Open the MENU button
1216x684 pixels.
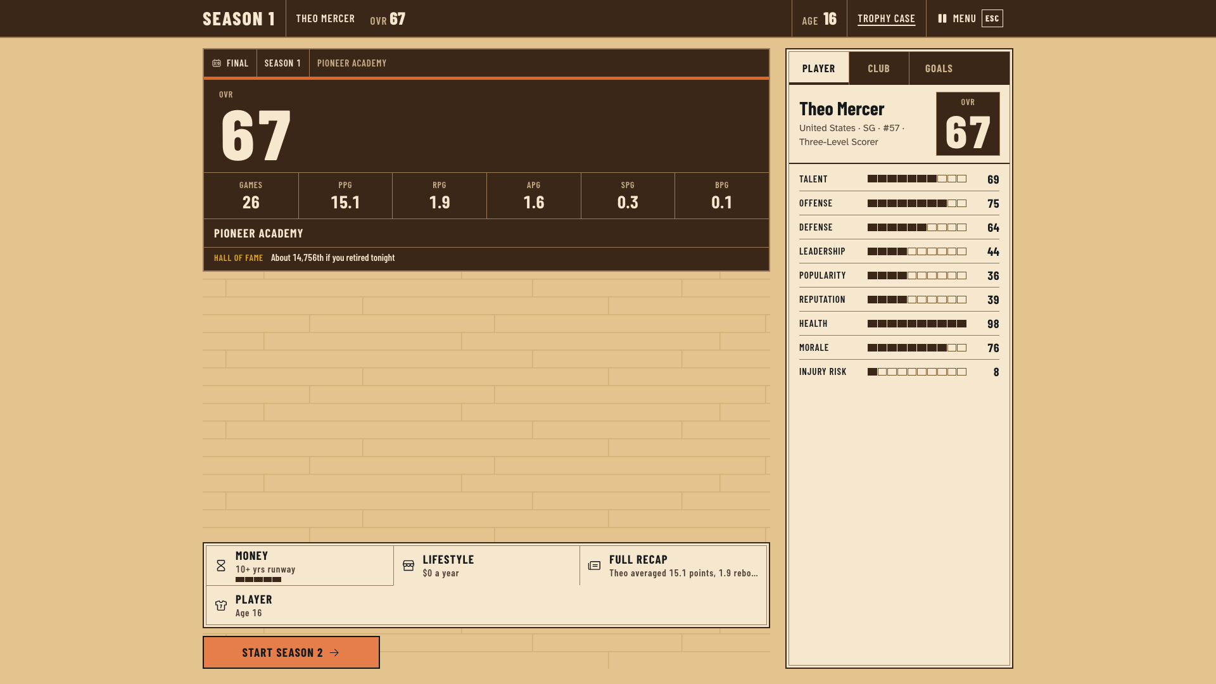(970, 18)
